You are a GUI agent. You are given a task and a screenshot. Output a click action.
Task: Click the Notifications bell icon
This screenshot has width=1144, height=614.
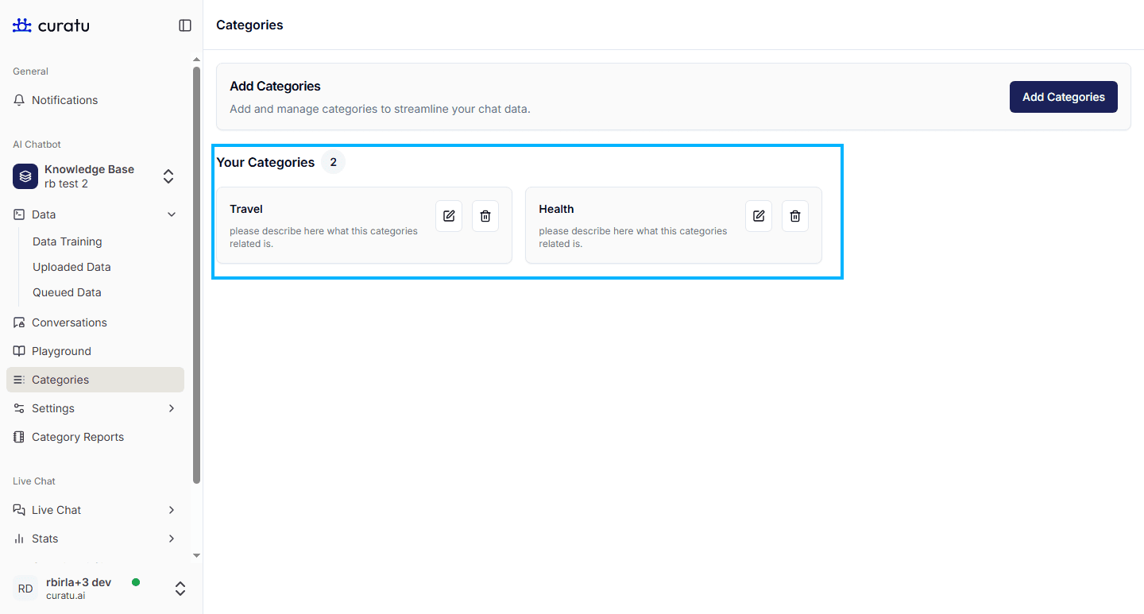pyautogui.click(x=19, y=100)
